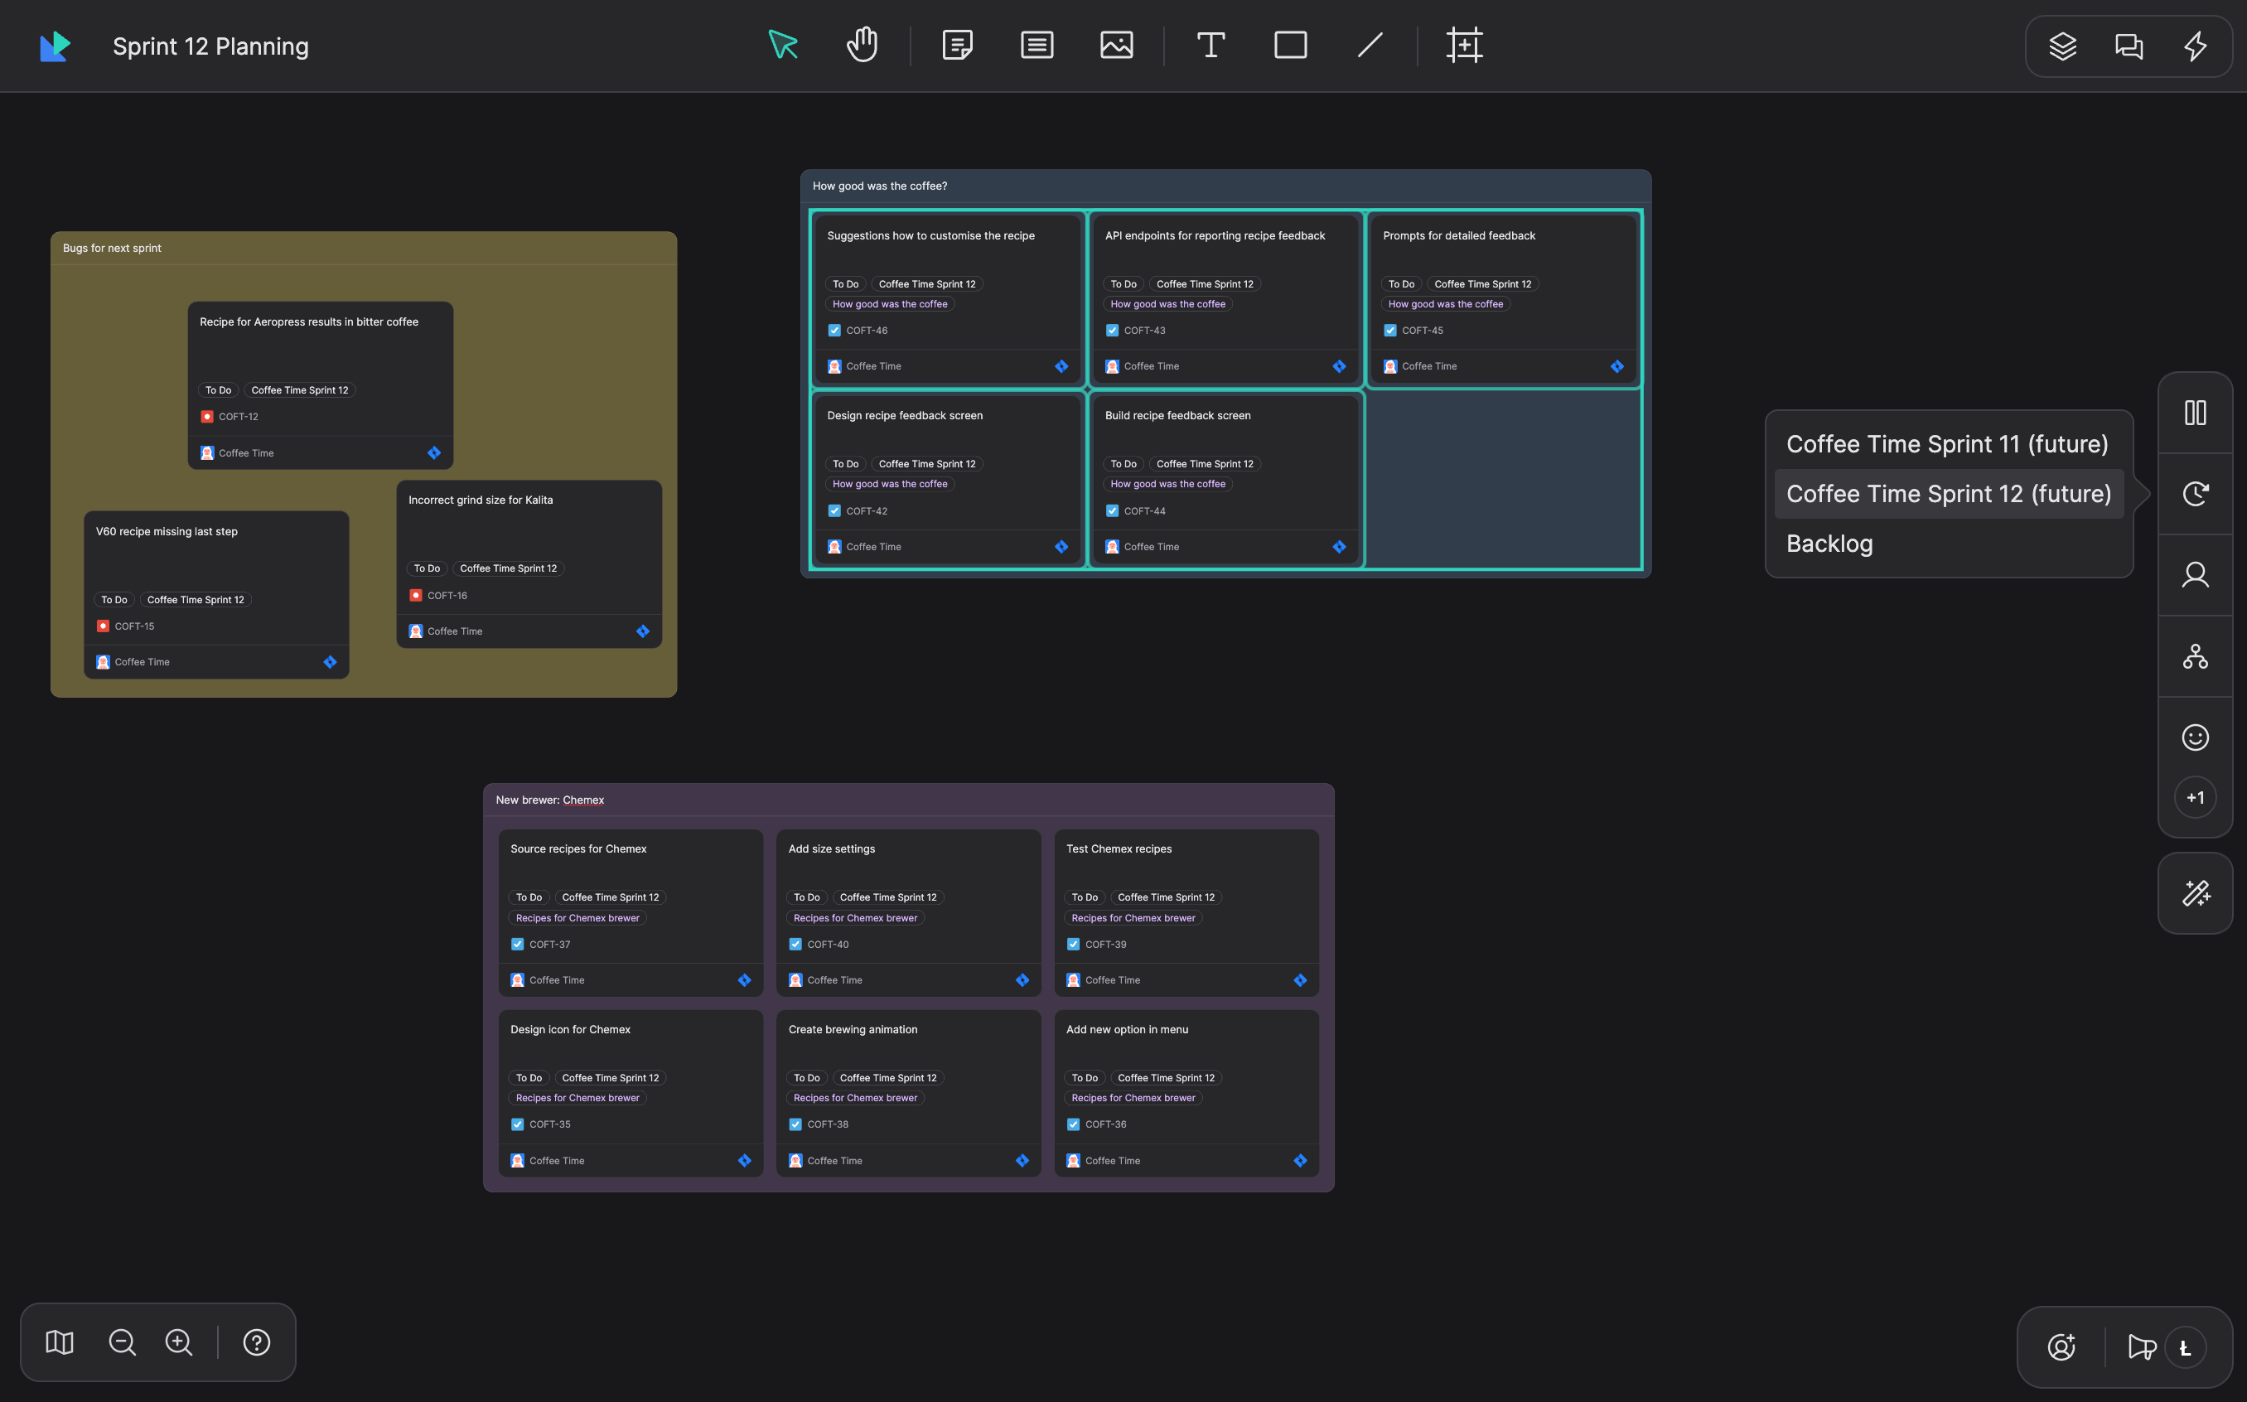Screen dimensions: 2247x1402
Task: Select Coffee Time Sprint 12 (future) menu item
Action: 1948,493
